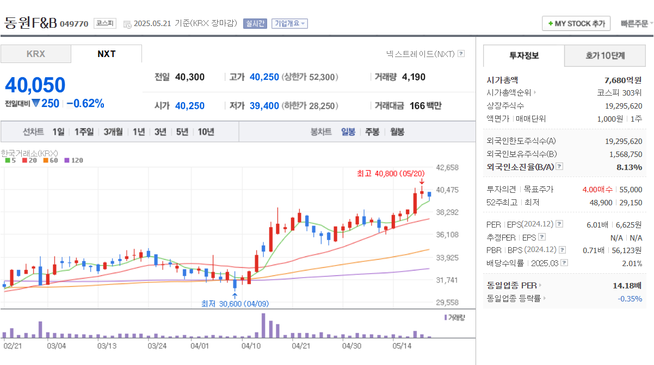Viewport: 654px width, 365px height.
Task: Open help icon beside PER EPS(2024.12)
Action: pyautogui.click(x=559, y=224)
